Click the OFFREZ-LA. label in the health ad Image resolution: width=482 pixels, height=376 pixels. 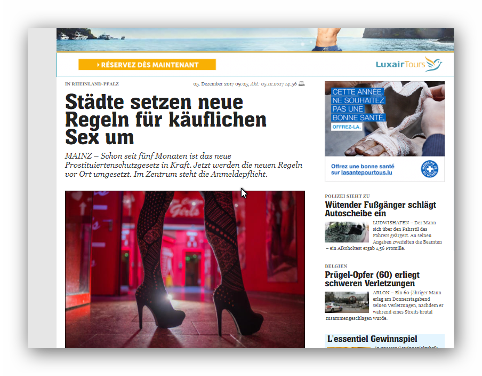pos(346,127)
